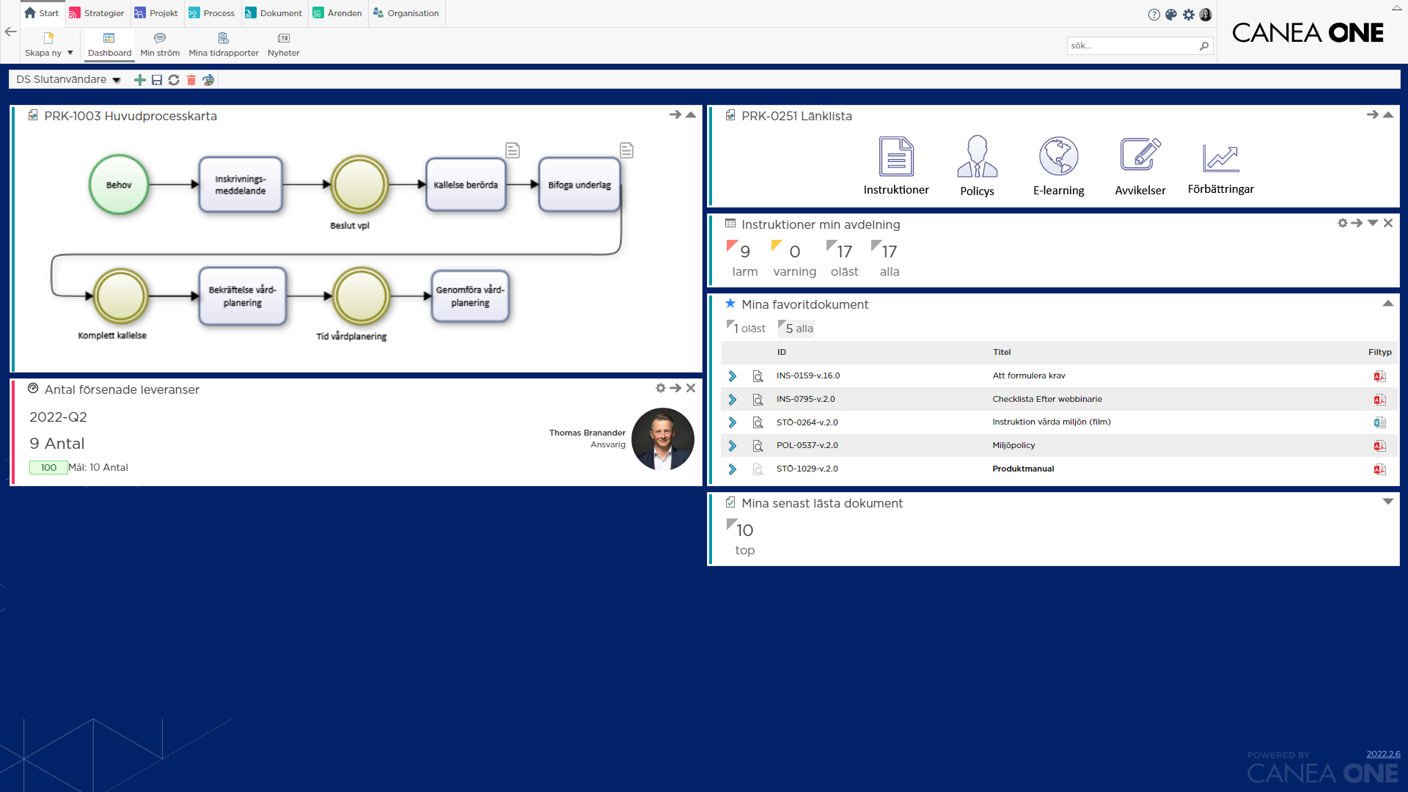Click the sök search input field
Image resolution: width=1408 pixels, height=792 pixels.
tap(1132, 45)
